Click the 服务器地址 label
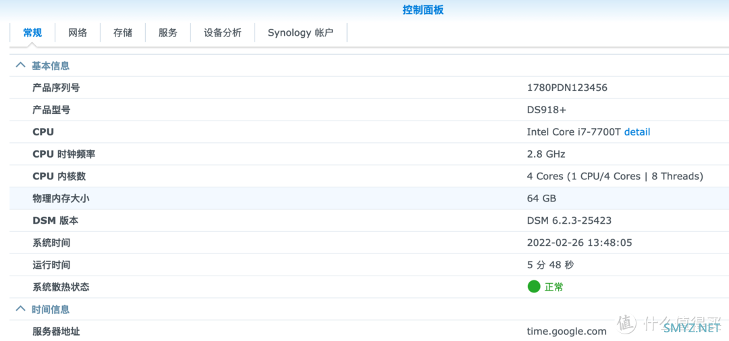729x341 pixels. [x=56, y=332]
